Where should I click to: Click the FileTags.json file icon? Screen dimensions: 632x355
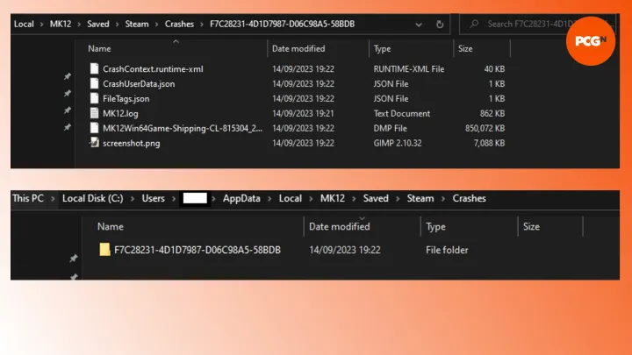[x=96, y=98]
